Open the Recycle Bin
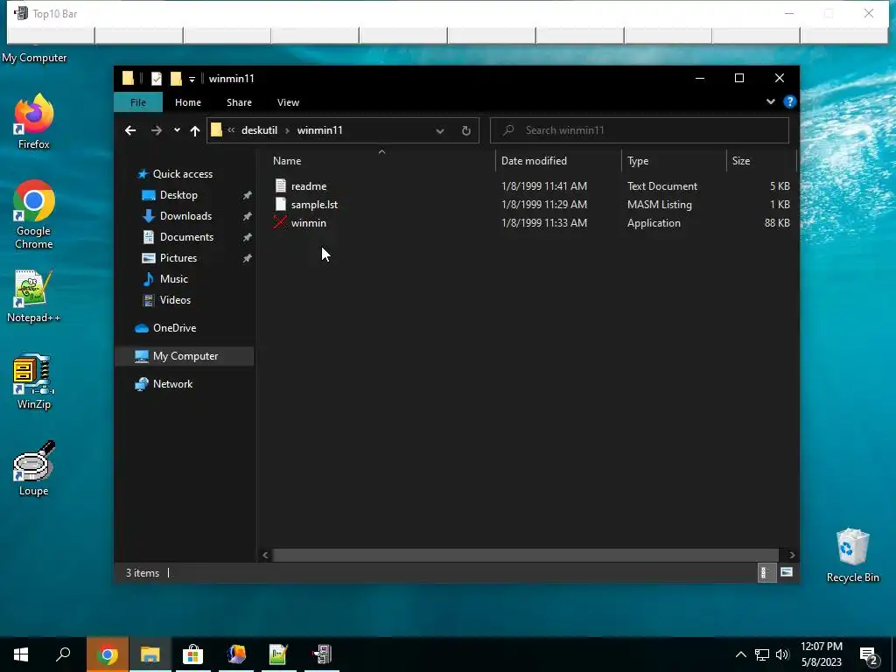 (x=852, y=555)
